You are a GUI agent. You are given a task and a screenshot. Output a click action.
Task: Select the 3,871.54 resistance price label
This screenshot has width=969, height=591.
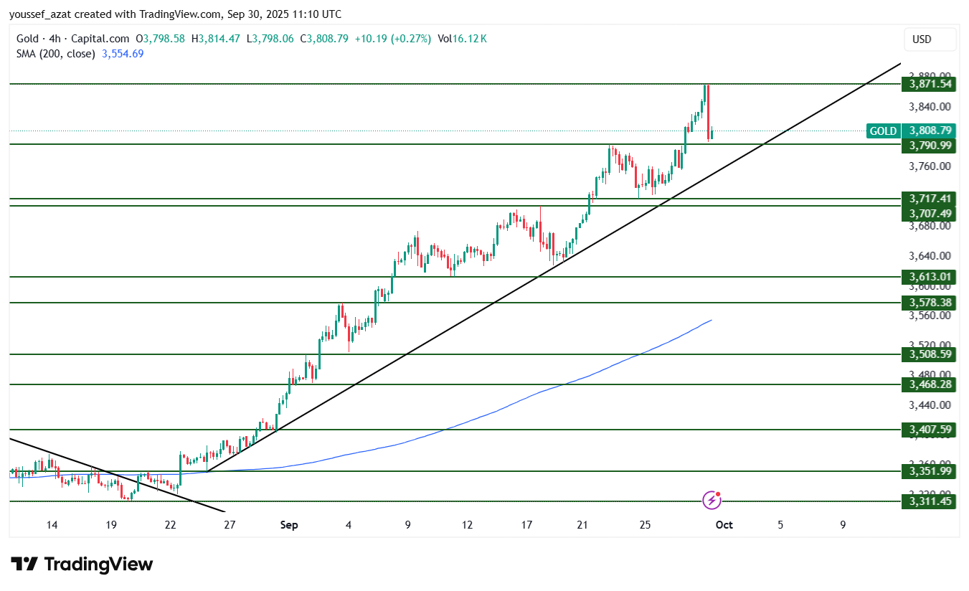[x=930, y=84]
